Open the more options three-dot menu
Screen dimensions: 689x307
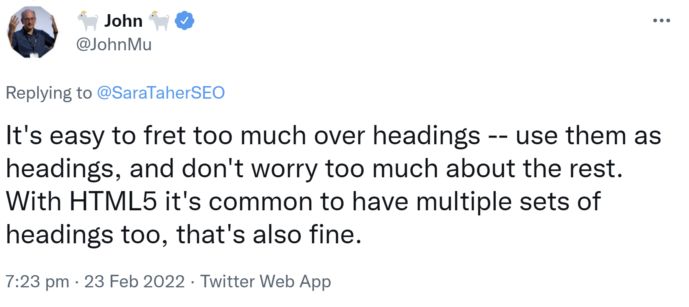click(x=661, y=20)
